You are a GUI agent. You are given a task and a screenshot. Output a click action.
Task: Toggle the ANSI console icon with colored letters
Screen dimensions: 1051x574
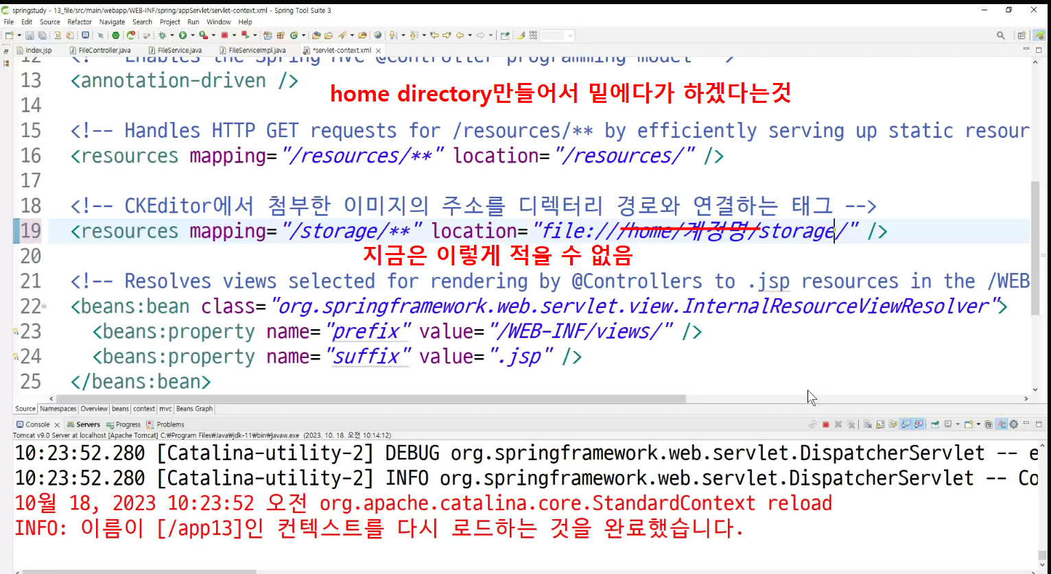1002,424
